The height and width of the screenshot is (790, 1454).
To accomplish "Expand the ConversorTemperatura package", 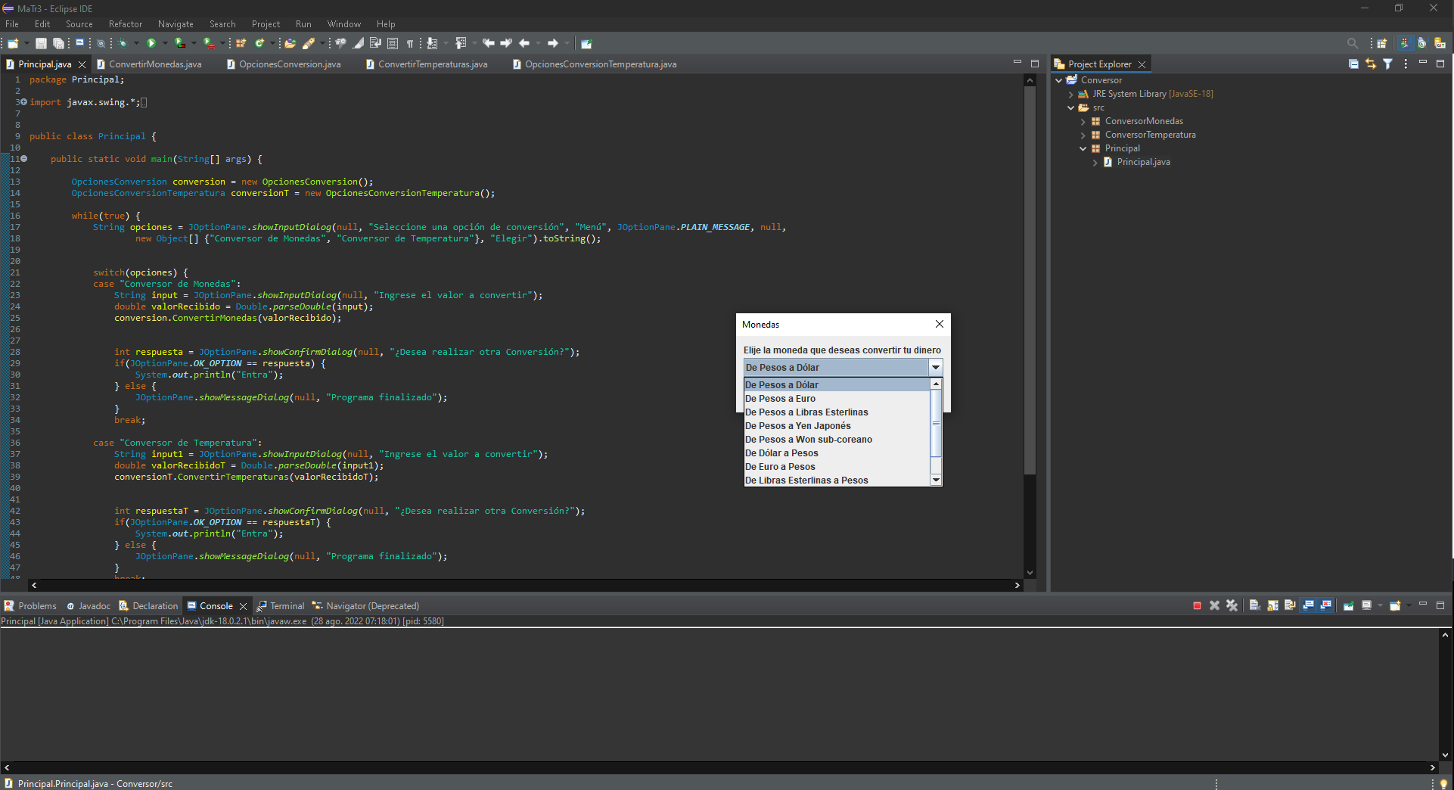I will click(x=1083, y=135).
